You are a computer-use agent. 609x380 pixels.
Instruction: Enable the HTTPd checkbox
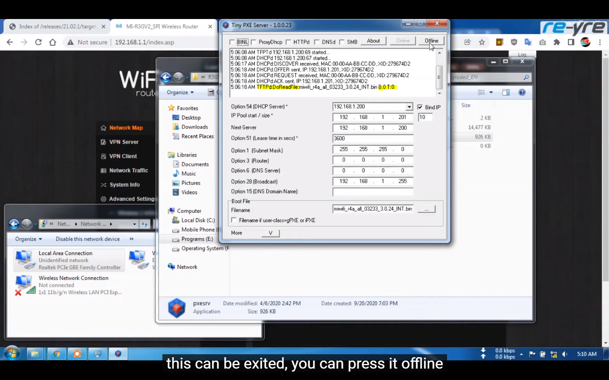coord(288,42)
